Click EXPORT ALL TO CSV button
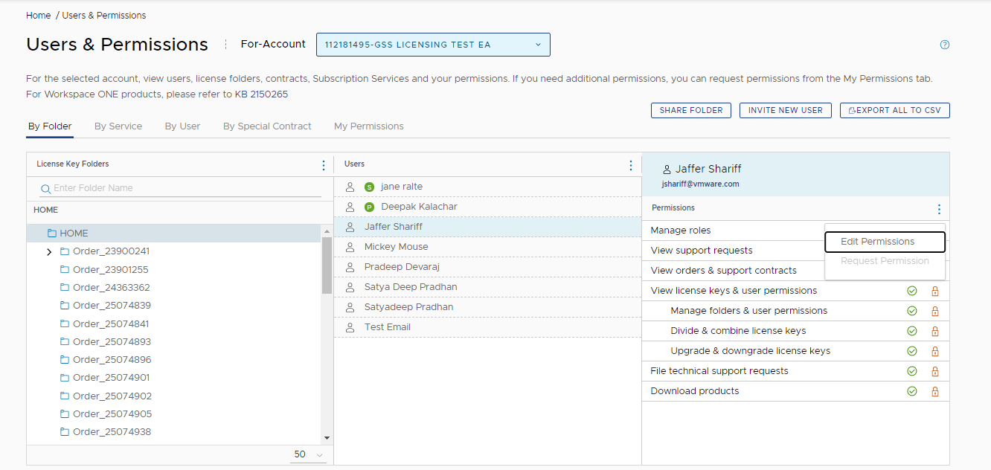The image size is (991, 470). coord(895,110)
